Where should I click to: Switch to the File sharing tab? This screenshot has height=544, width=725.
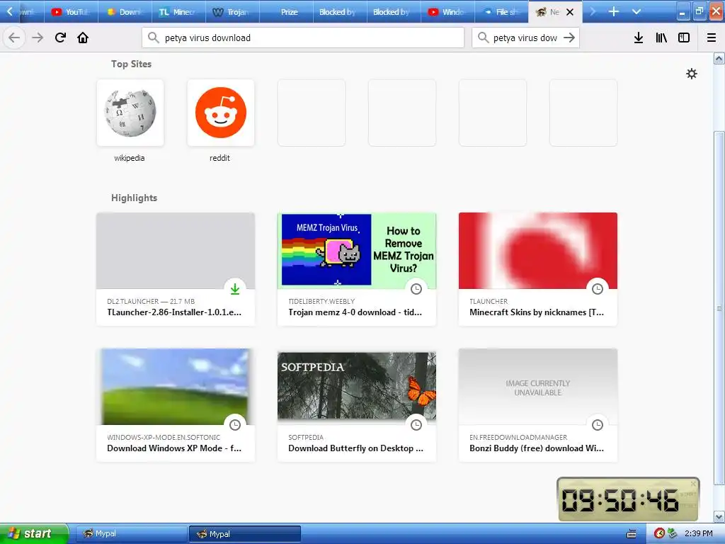pyautogui.click(x=501, y=12)
